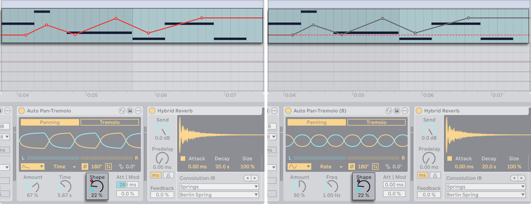Click Feedback 0.0 % field beside Auto Pan-Tremolo
The height and width of the screenshot is (204, 531).
tap(162, 195)
